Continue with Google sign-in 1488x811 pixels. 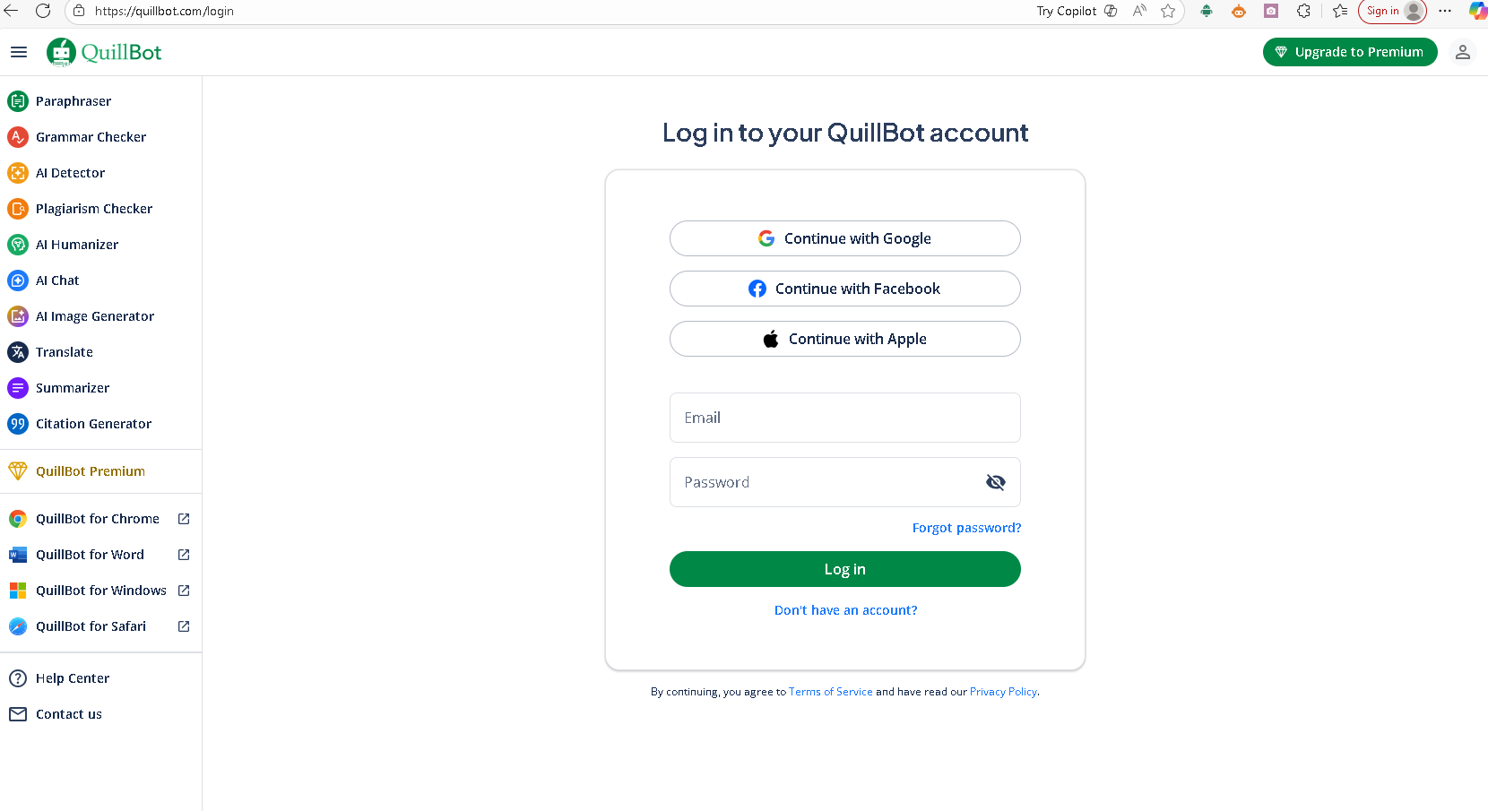click(x=844, y=238)
